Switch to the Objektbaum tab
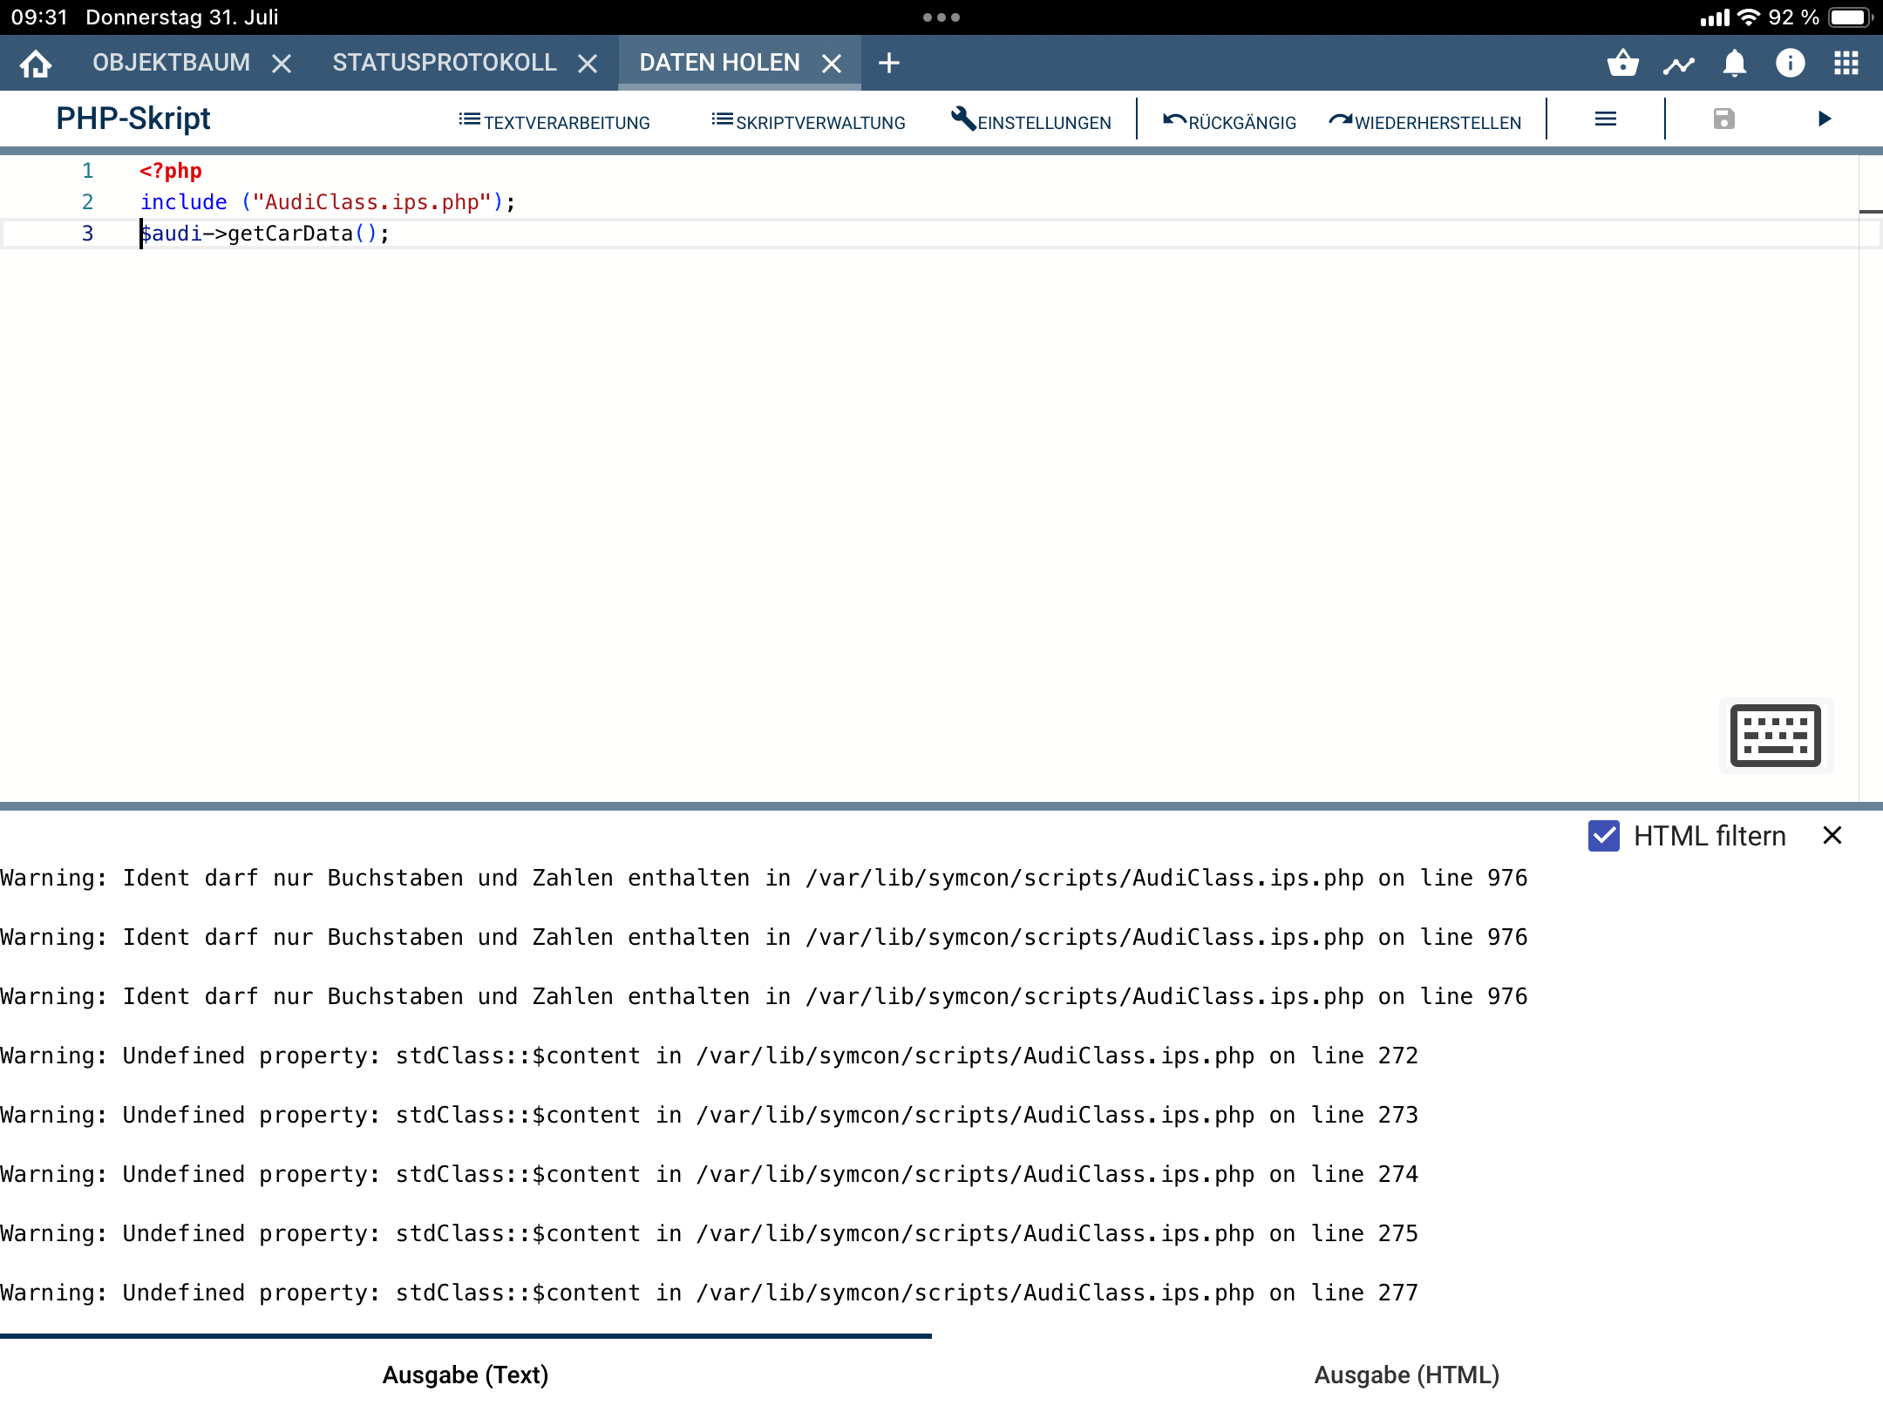Screen dimensions: 1883x1412 tap(171, 63)
